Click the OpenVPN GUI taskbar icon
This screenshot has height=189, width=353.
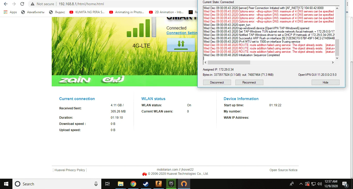coord(184,184)
